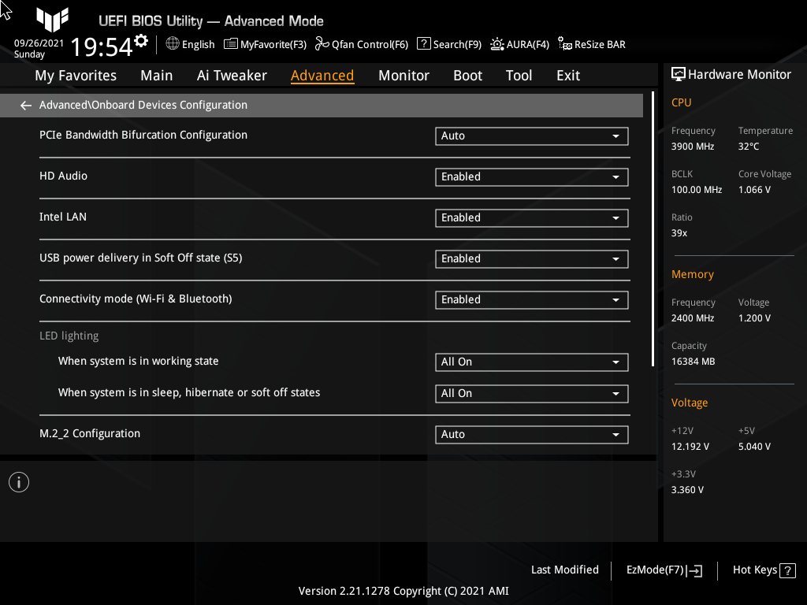The width and height of the screenshot is (807, 605).
Task: Expand the M.2_2 Configuration dropdown
Action: point(531,434)
